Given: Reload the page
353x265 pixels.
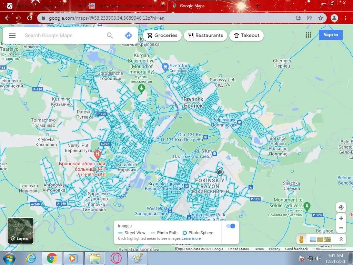Looking at the screenshot, I should [x=30, y=18].
